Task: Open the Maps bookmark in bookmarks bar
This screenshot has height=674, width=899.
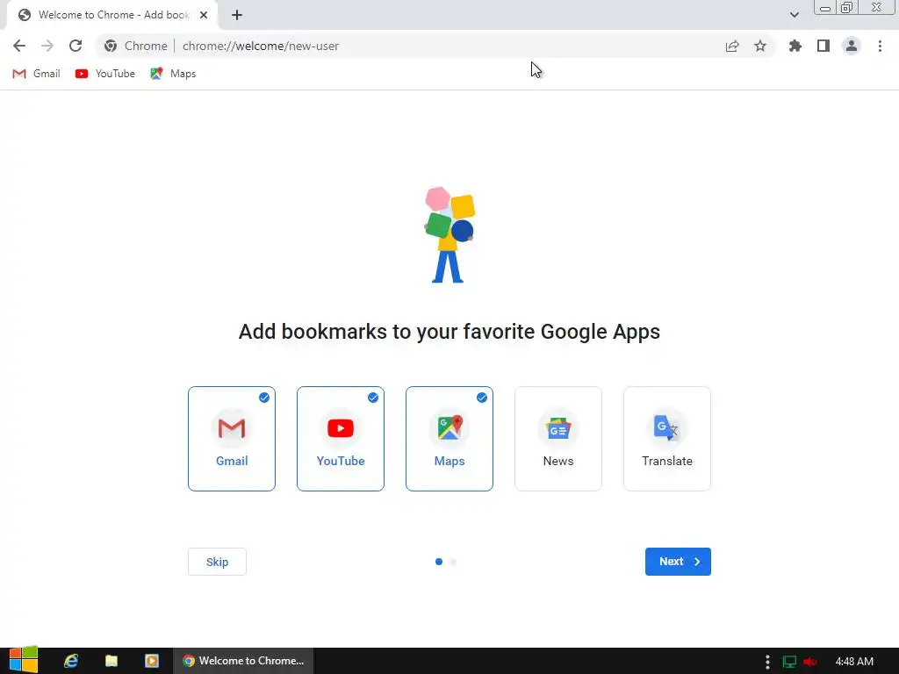Action: pos(173,74)
